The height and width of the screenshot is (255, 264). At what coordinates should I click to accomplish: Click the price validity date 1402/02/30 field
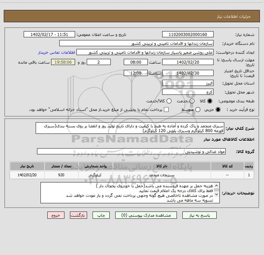pyautogui.click(x=188, y=73)
